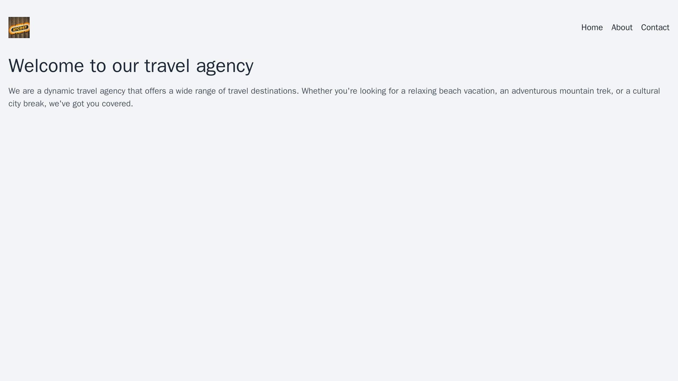This screenshot has height=381, width=678.
Task: Select the header navigation bar
Action: (339, 28)
